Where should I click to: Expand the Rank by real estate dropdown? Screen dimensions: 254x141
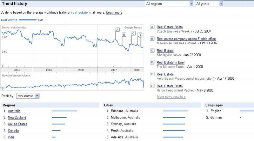point(28,96)
